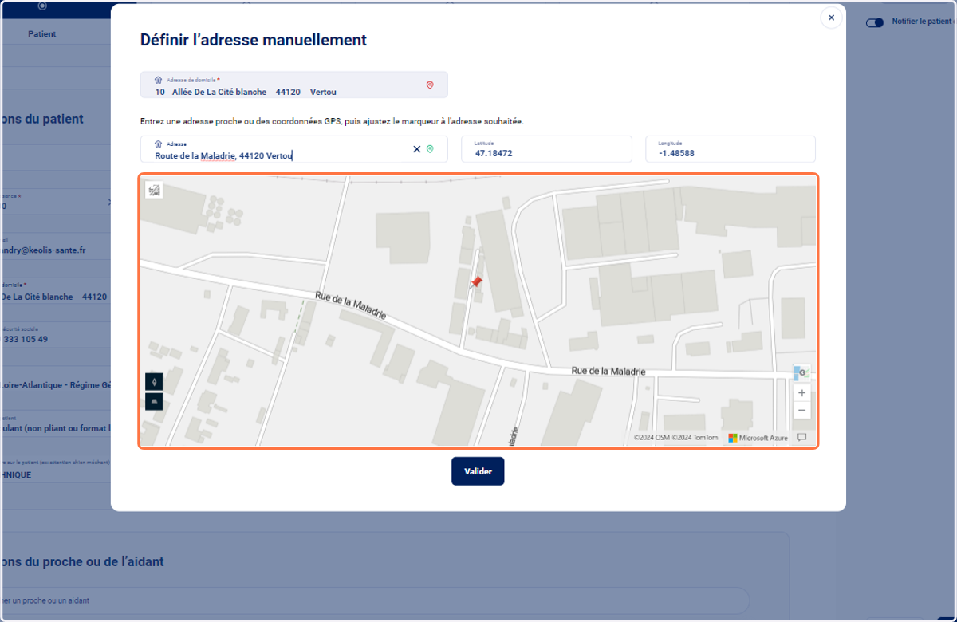Clear the Adresse search field
Screen dimensions: 957x622
[416, 149]
